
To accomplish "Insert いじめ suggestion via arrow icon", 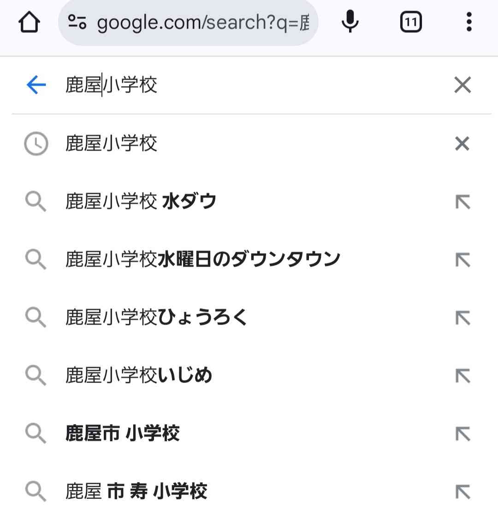I will point(462,376).
